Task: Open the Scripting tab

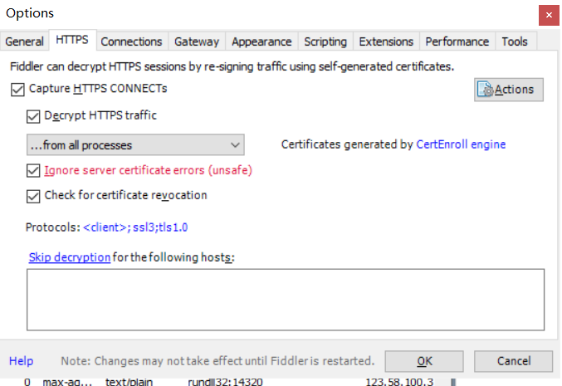Action: (325, 42)
